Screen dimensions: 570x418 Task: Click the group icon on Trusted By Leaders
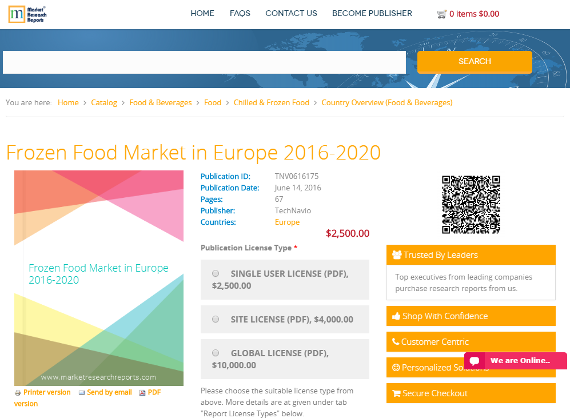(x=397, y=255)
